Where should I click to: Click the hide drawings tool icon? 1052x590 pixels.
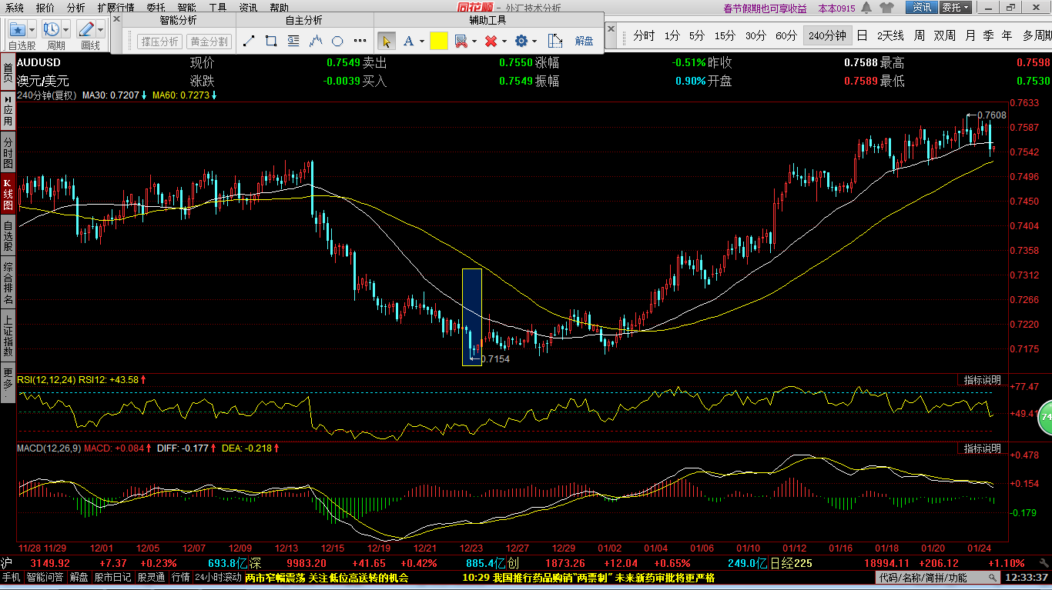click(x=461, y=41)
